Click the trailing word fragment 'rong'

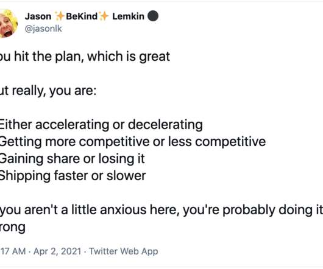(13, 227)
